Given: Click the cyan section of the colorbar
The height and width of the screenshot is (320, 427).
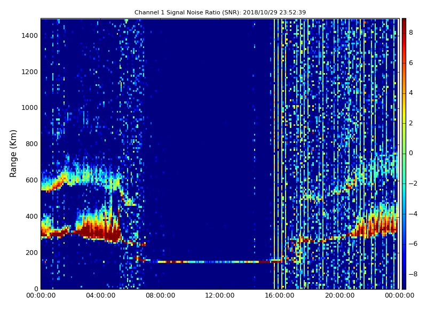Looking at the screenshot, I should pos(404,188).
